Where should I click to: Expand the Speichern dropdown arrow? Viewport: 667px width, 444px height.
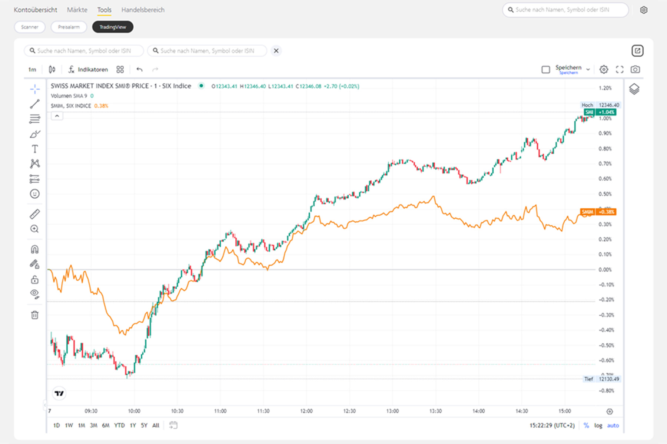[588, 70]
